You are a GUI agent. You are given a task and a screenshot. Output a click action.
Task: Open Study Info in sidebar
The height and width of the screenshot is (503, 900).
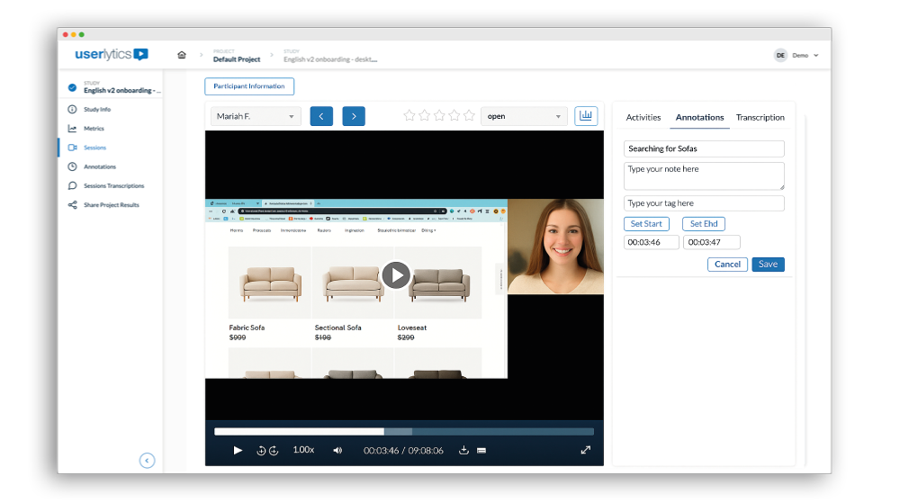point(97,109)
